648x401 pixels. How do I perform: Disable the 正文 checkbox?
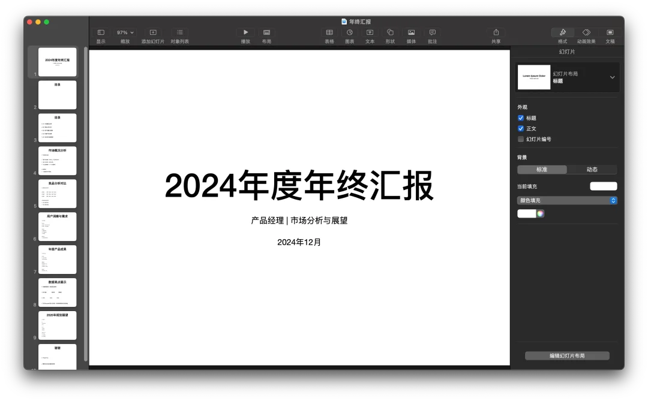pyautogui.click(x=521, y=128)
